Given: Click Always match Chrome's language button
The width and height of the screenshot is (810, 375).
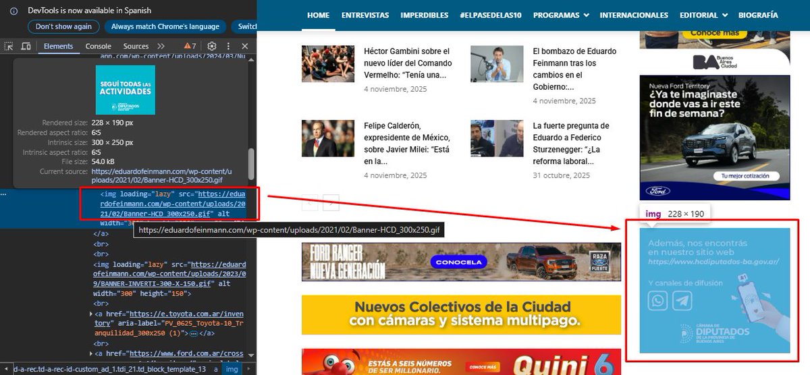Looking at the screenshot, I should tap(165, 26).
